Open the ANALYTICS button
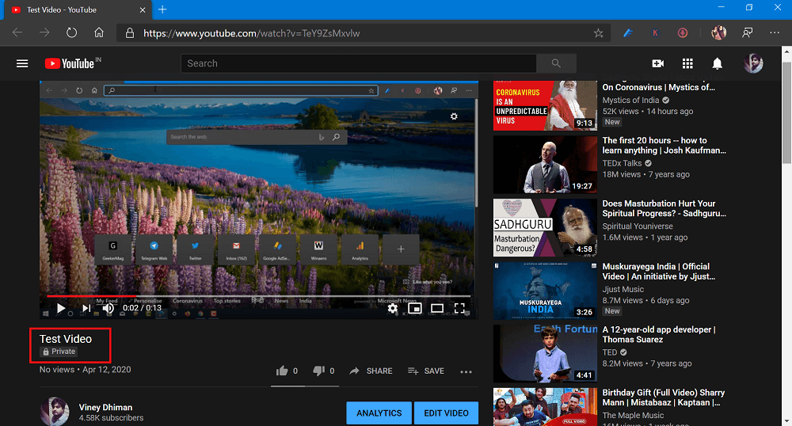The height and width of the screenshot is (426, 792). [x=379, y=413]
